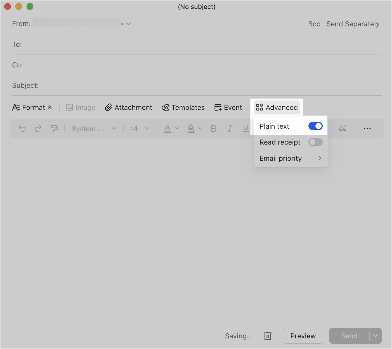
Task: Preview the email draft
Action: point(303,336)
